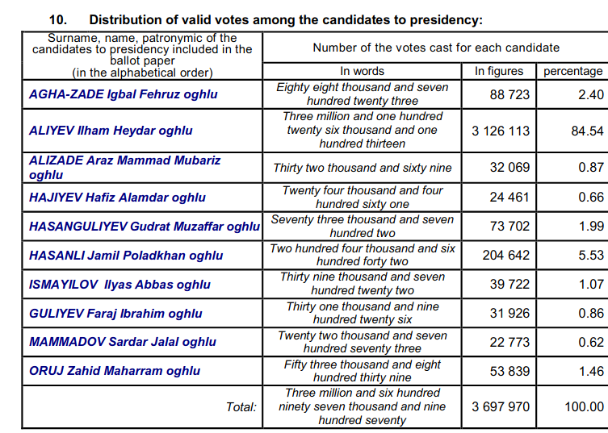The image size is (608, 433).
Task: Click the figure 204 642 for Hasanli
Action: tap(506, 256)
